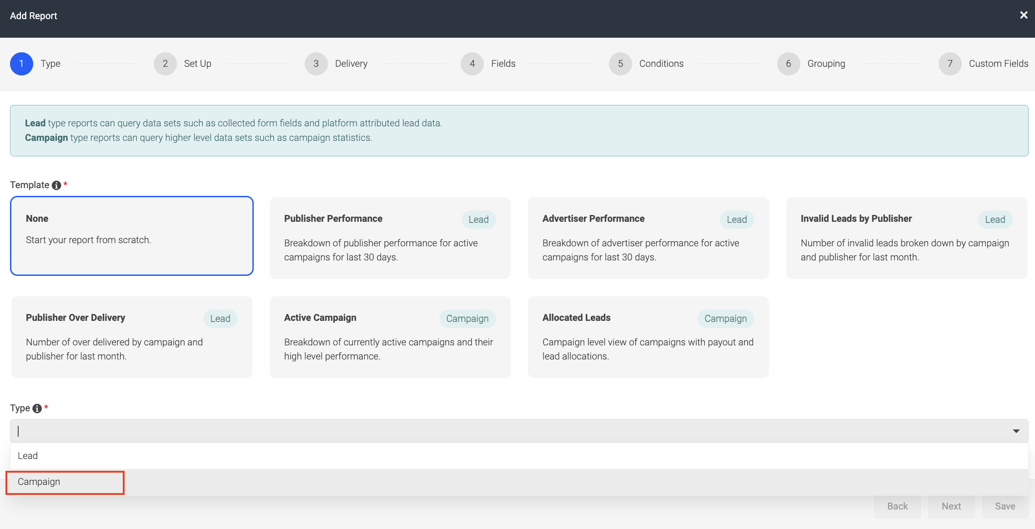Select Lead from the Type list
Screen dimensions: 1035x529
coord(519,456)
